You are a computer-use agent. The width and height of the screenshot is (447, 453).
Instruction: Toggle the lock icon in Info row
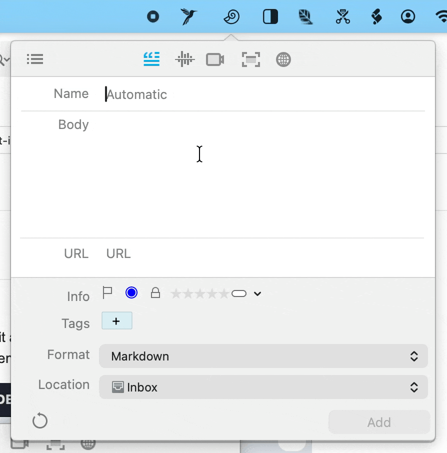[155, 293]
